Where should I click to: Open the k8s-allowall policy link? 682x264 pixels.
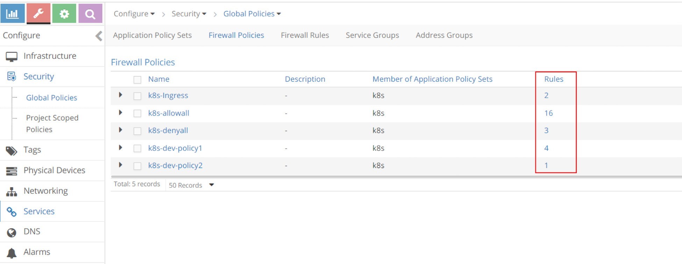(169, 113)
